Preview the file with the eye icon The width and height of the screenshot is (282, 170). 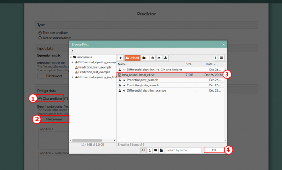coord(159,58)
